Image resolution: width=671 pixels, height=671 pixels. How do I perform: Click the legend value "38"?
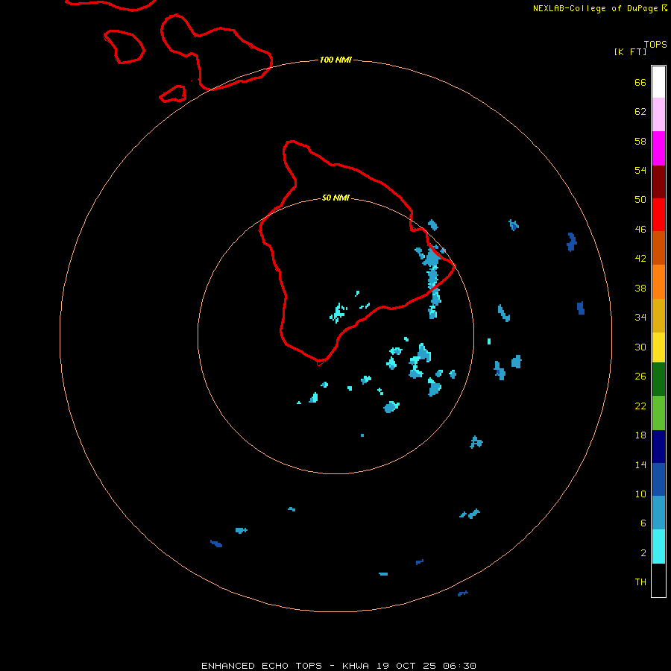pos(640,288)
